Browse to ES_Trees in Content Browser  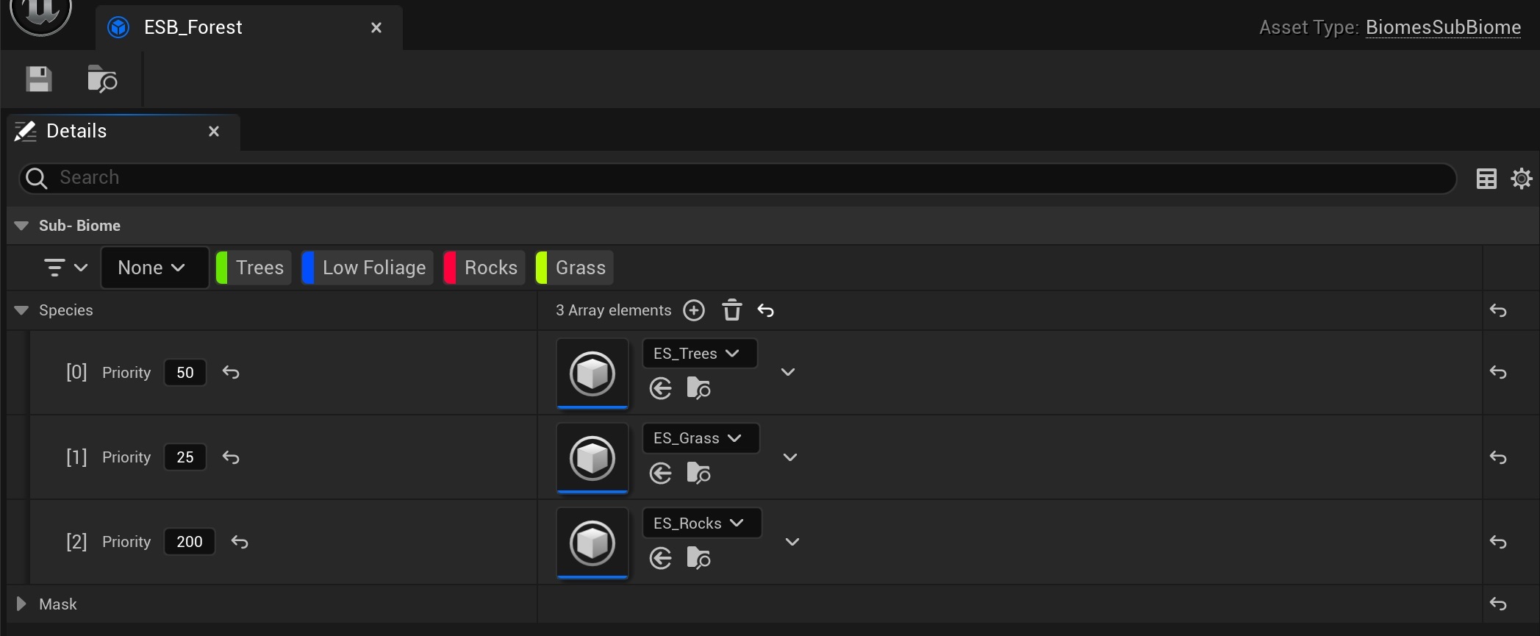coord(698,387)
